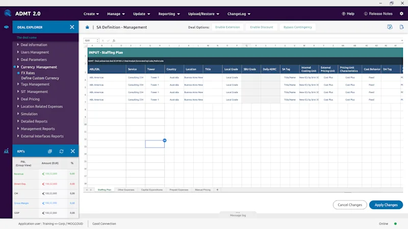Click the copy icon in KPI's header
408x229 pixels.
50,151
